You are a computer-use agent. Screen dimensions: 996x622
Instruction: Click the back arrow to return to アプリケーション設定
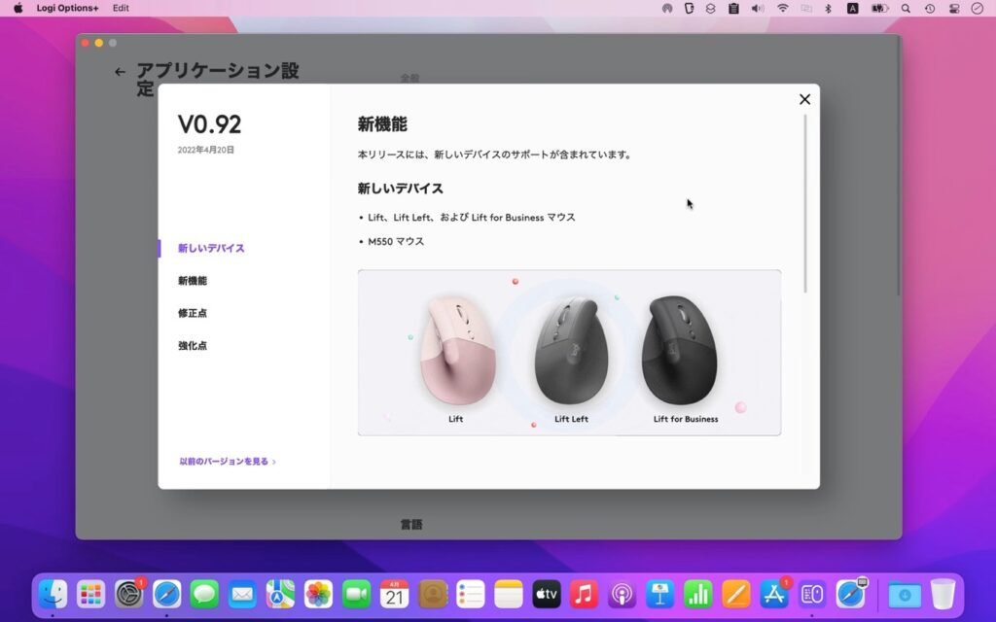121,71
